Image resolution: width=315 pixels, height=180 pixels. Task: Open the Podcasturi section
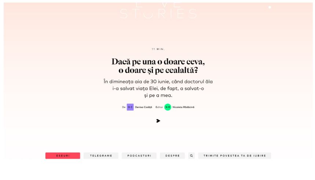pyautogui.click(x=139, y=156)
